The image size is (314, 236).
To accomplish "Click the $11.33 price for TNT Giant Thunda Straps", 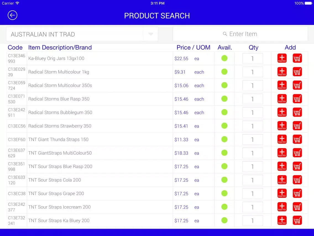I will (181, 140).
